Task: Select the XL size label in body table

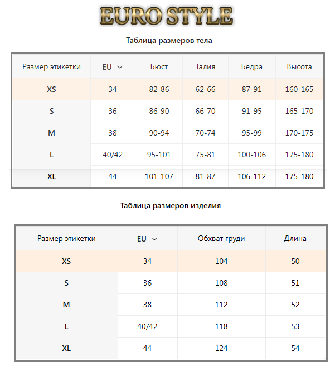Action: 51,177
